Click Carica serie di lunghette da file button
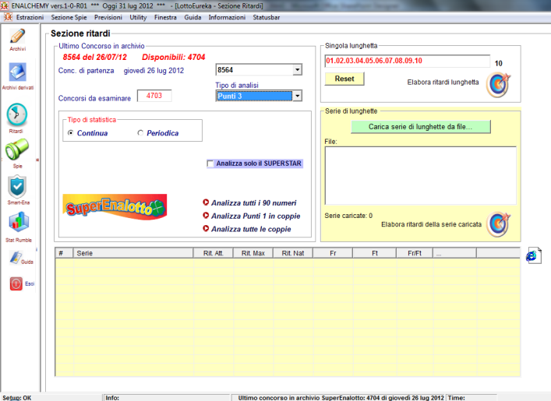Image resolution: width=551 pixels, height=401 pixels. (421, 127)
